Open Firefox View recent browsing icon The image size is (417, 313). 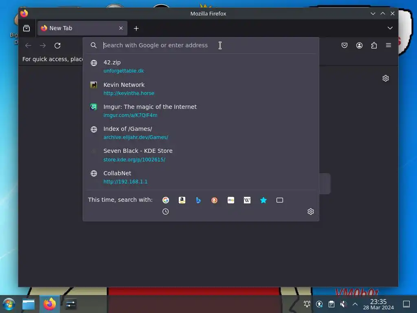(x=26, y=28)
